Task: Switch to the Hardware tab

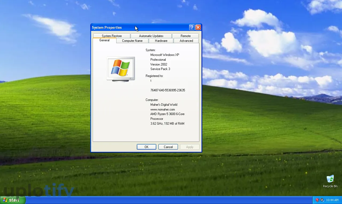Action: point(161,40)
